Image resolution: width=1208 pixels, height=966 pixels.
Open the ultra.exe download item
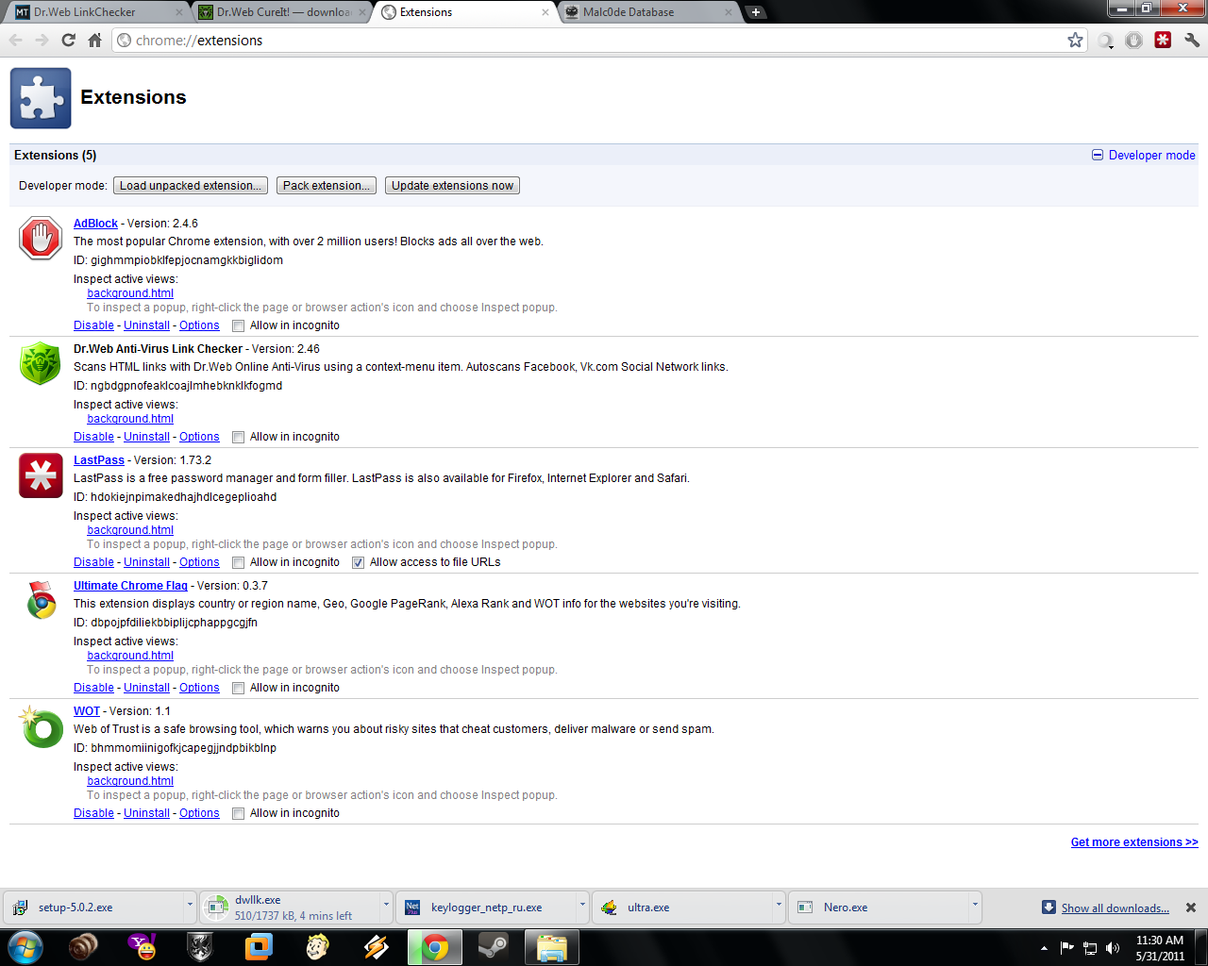click(x=682, y=908)
